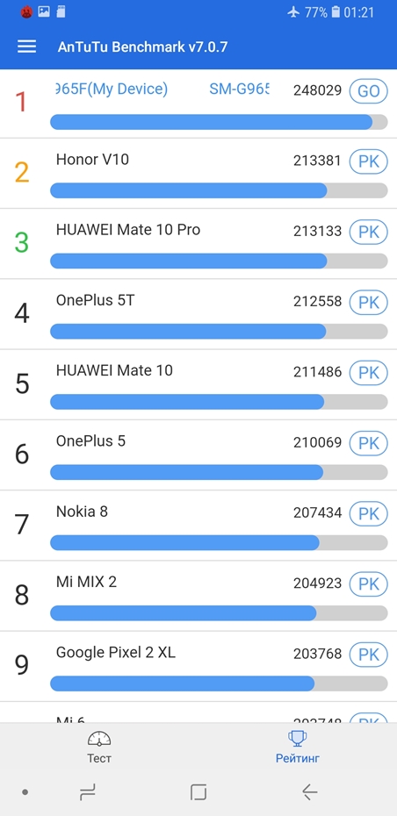Tap PK button for Nokia 8
This screenshot has height=816, width=397.
click(368, 513)
